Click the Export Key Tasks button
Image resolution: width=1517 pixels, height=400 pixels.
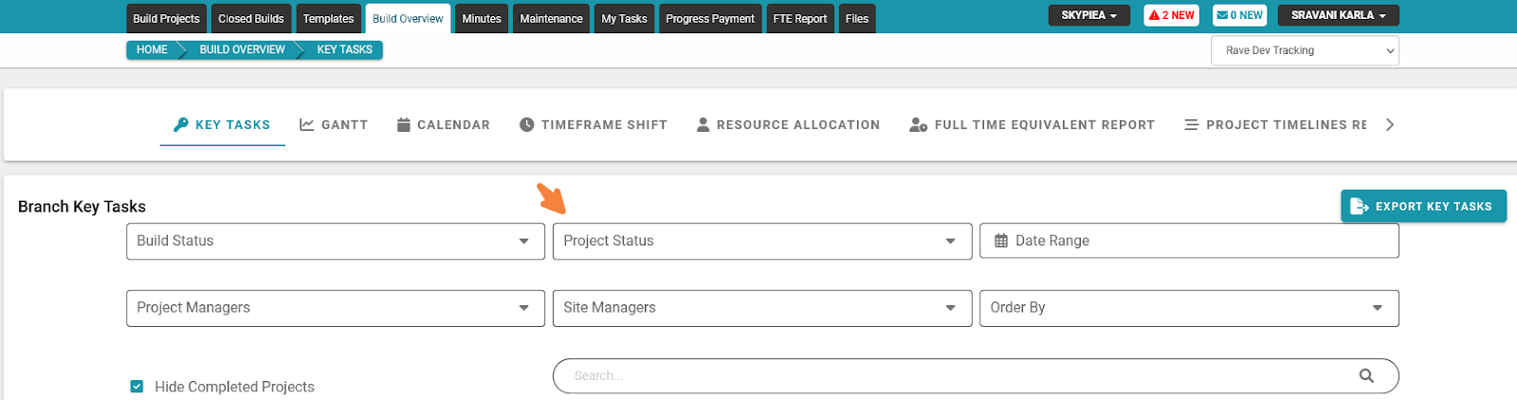click(x=1423, y=206)
